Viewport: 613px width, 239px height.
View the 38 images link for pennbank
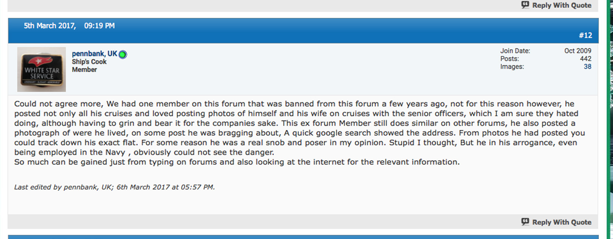click(587, 67)
